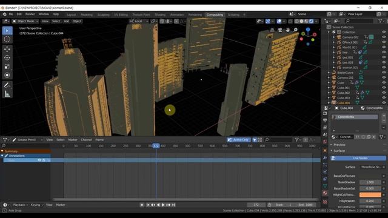The height and width of the screenshot is (218, 388).
Task: Click the add material slot plus icon
Action: pyautogui.click(x=384, y=116)
